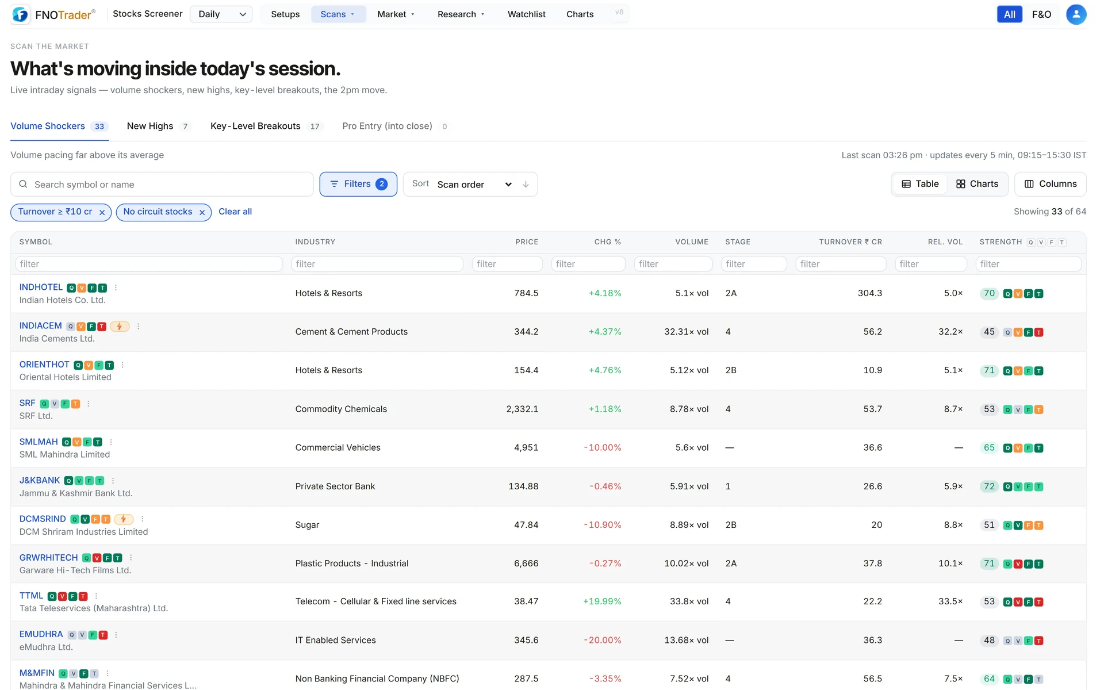Click the red T badge beside TTML symbol

(83, 597)
